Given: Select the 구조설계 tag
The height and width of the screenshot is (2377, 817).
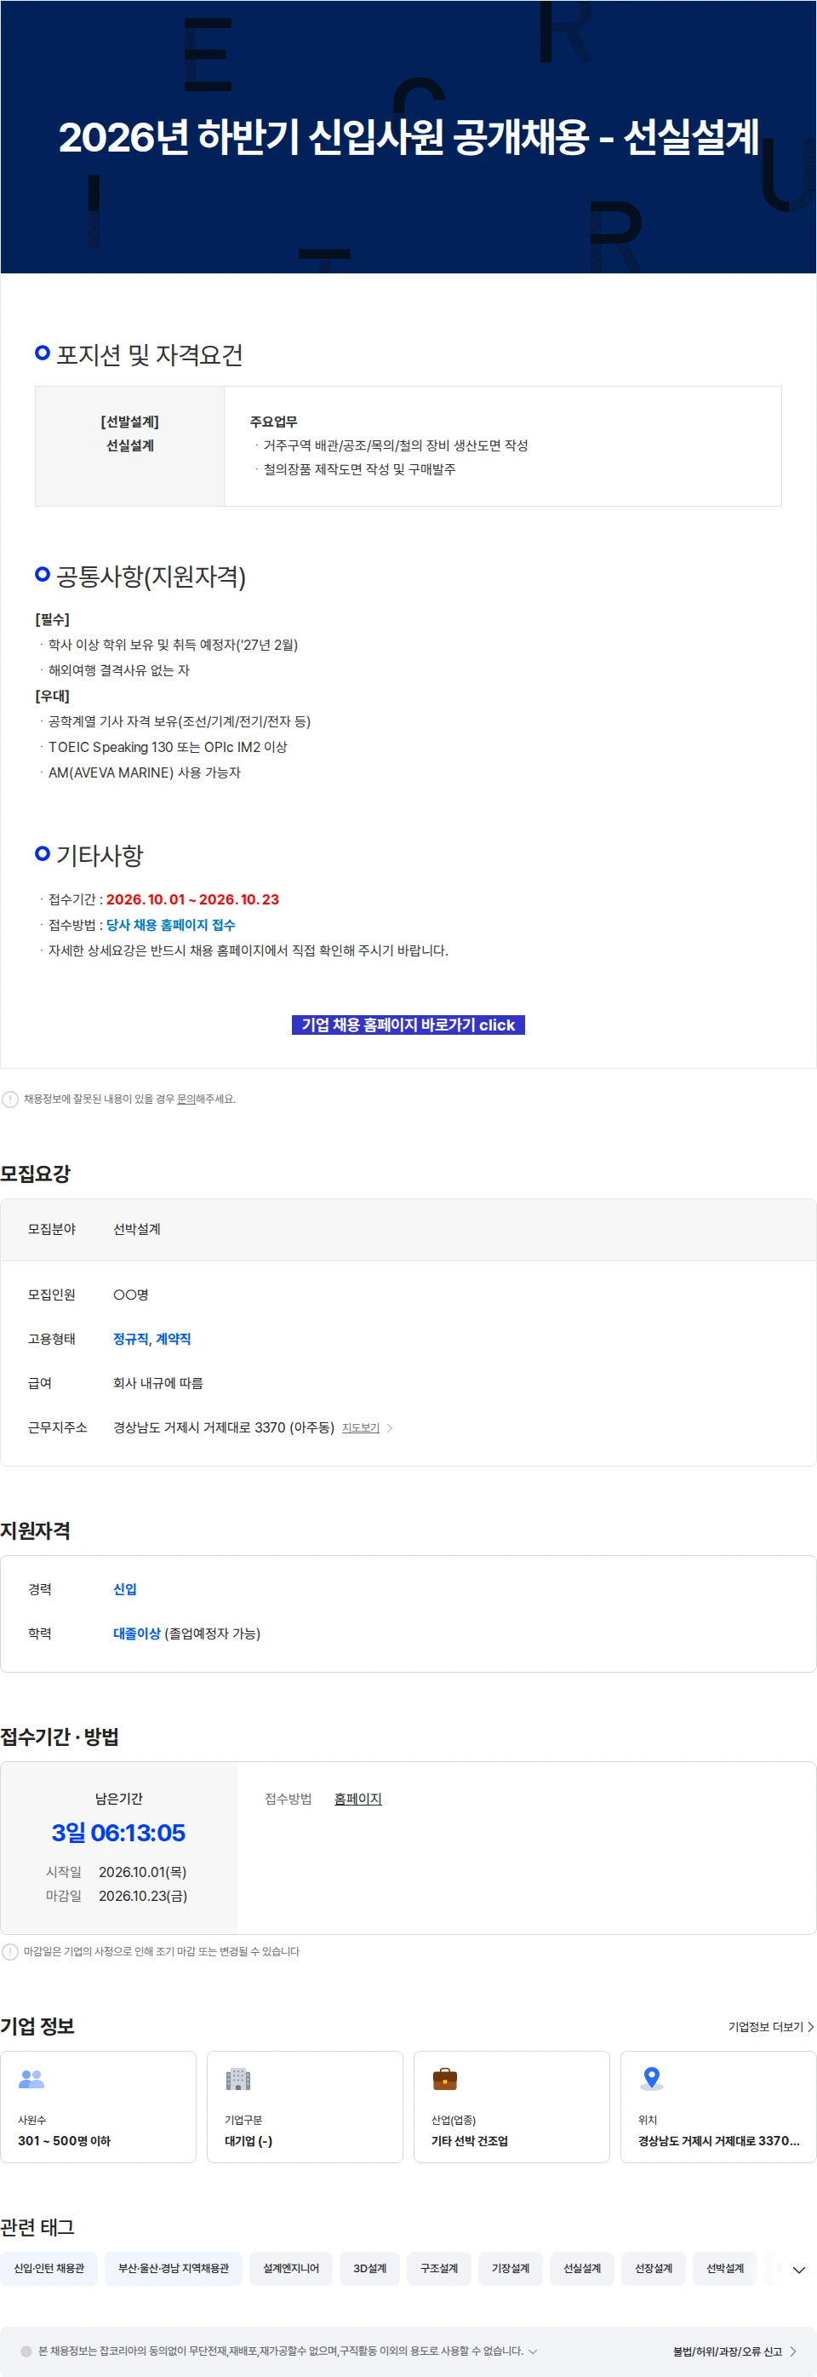Looking at the screenshot, I should pyautogui.click(x=439, y=2268).
